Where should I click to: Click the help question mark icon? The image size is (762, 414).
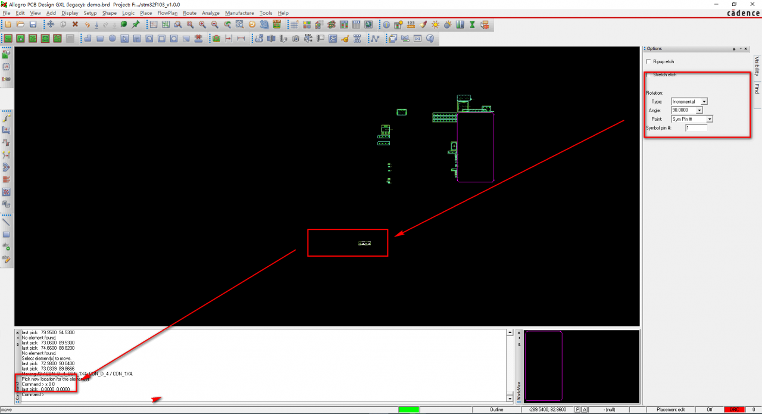click(x=430, y=39)
